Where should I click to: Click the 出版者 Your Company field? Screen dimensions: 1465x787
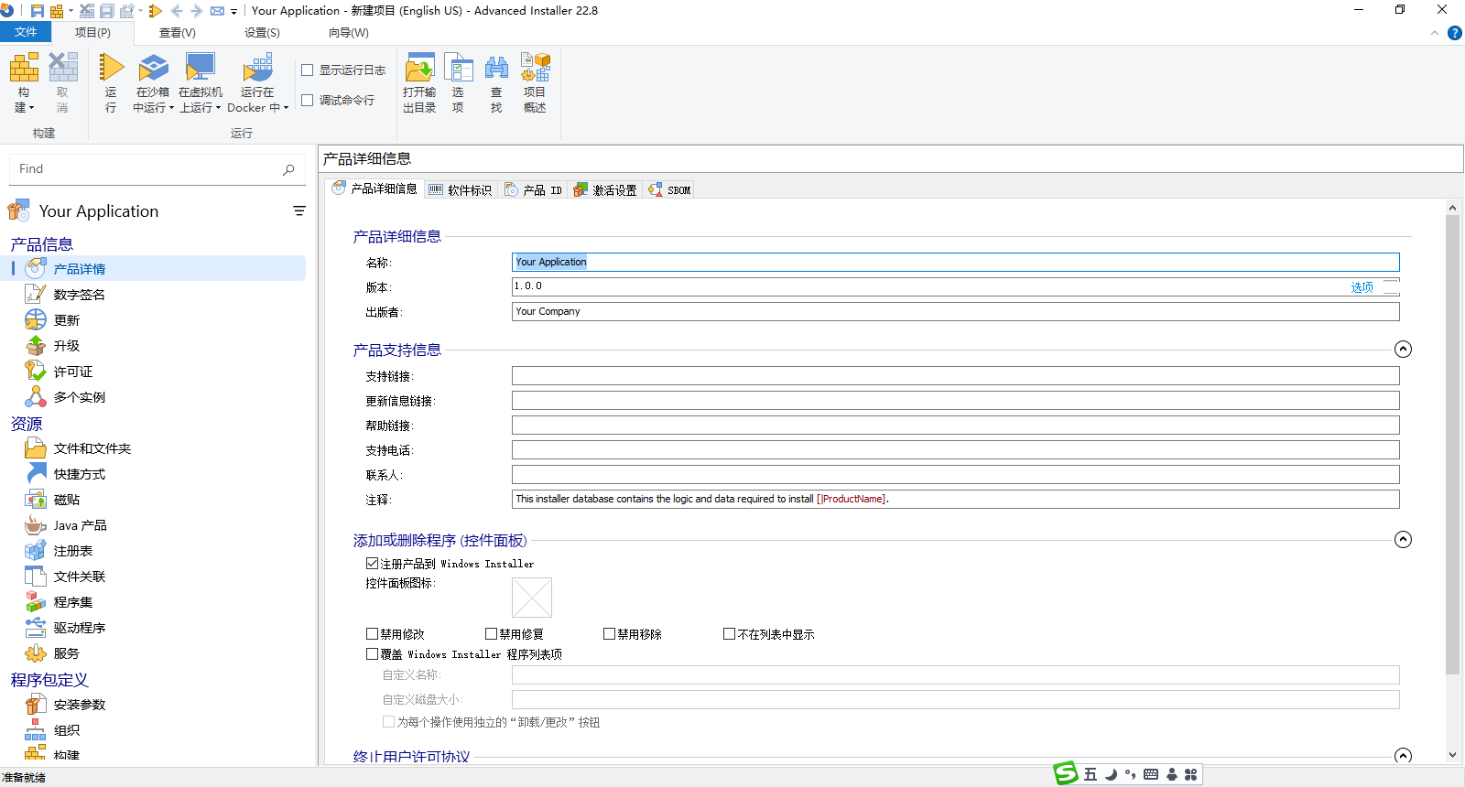[x=955, y=312]
